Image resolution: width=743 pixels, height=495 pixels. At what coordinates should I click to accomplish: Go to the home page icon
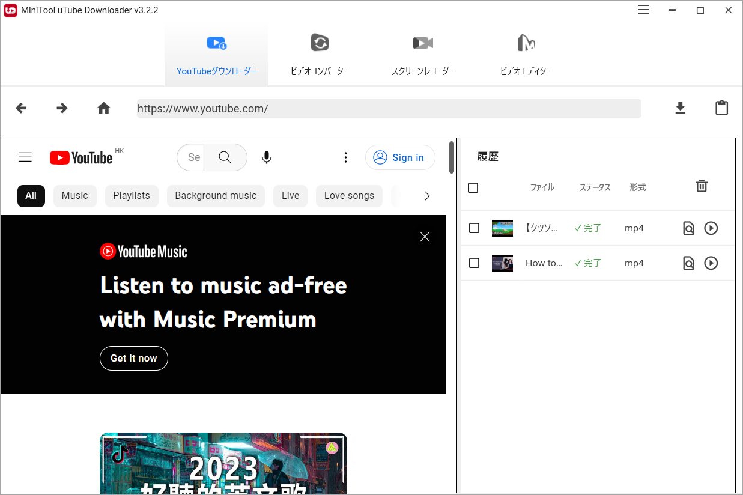[x=104, y=108]
